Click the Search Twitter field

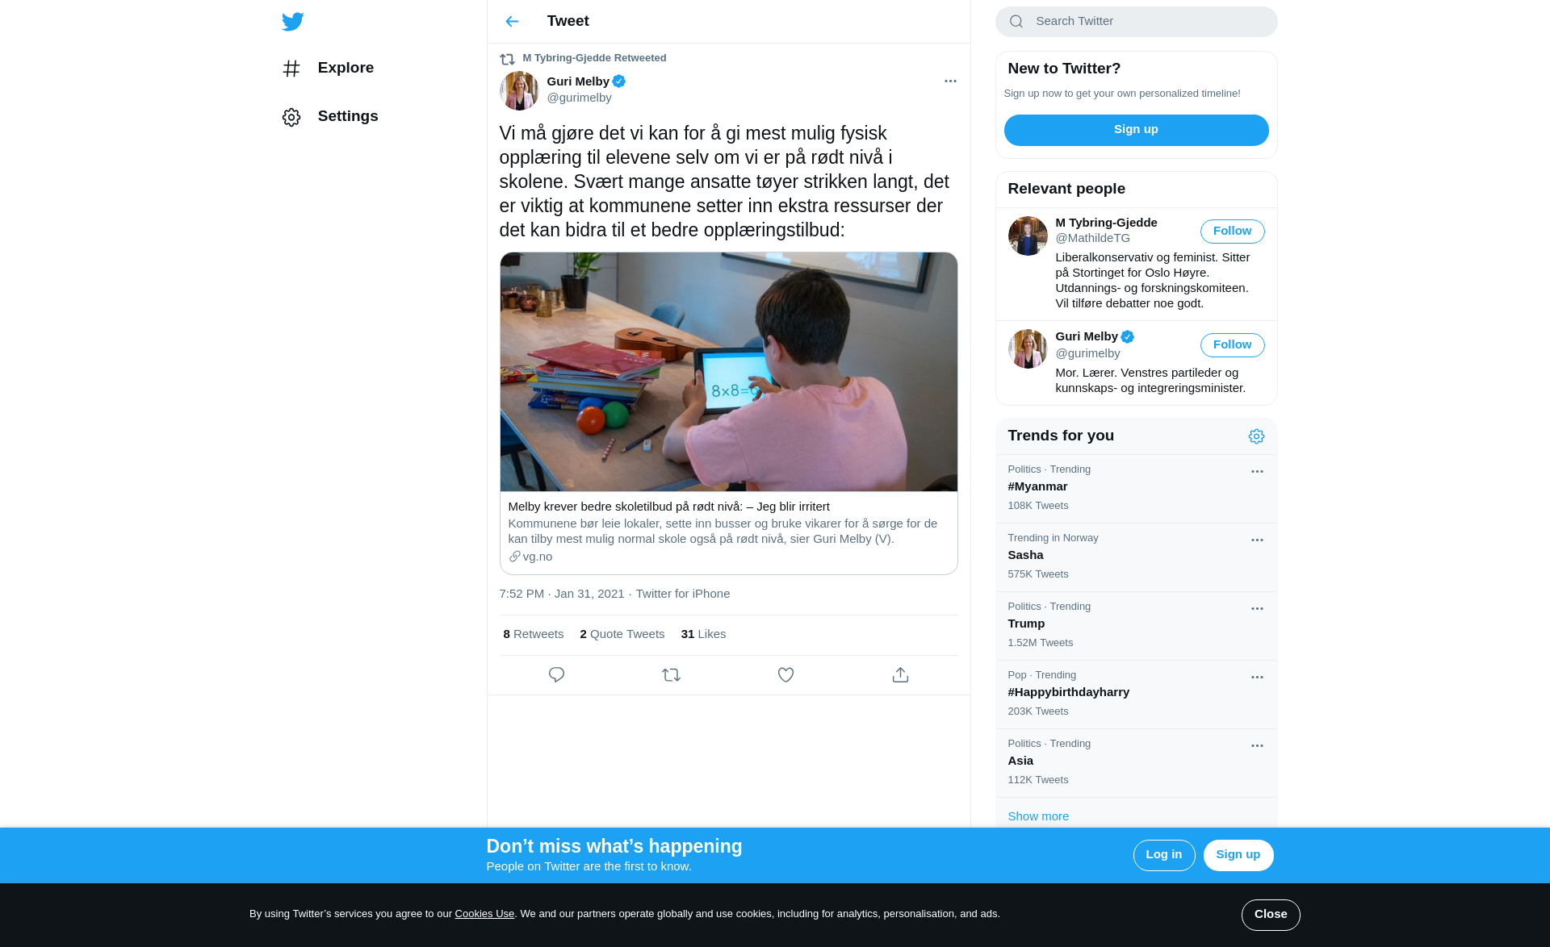[x=1136, y=22]
